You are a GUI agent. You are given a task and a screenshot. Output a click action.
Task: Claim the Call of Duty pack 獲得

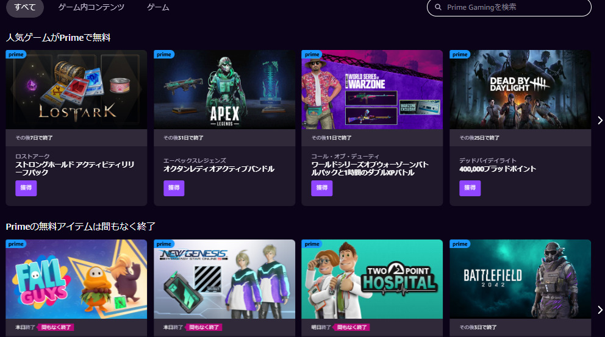(x=322, y=188)
